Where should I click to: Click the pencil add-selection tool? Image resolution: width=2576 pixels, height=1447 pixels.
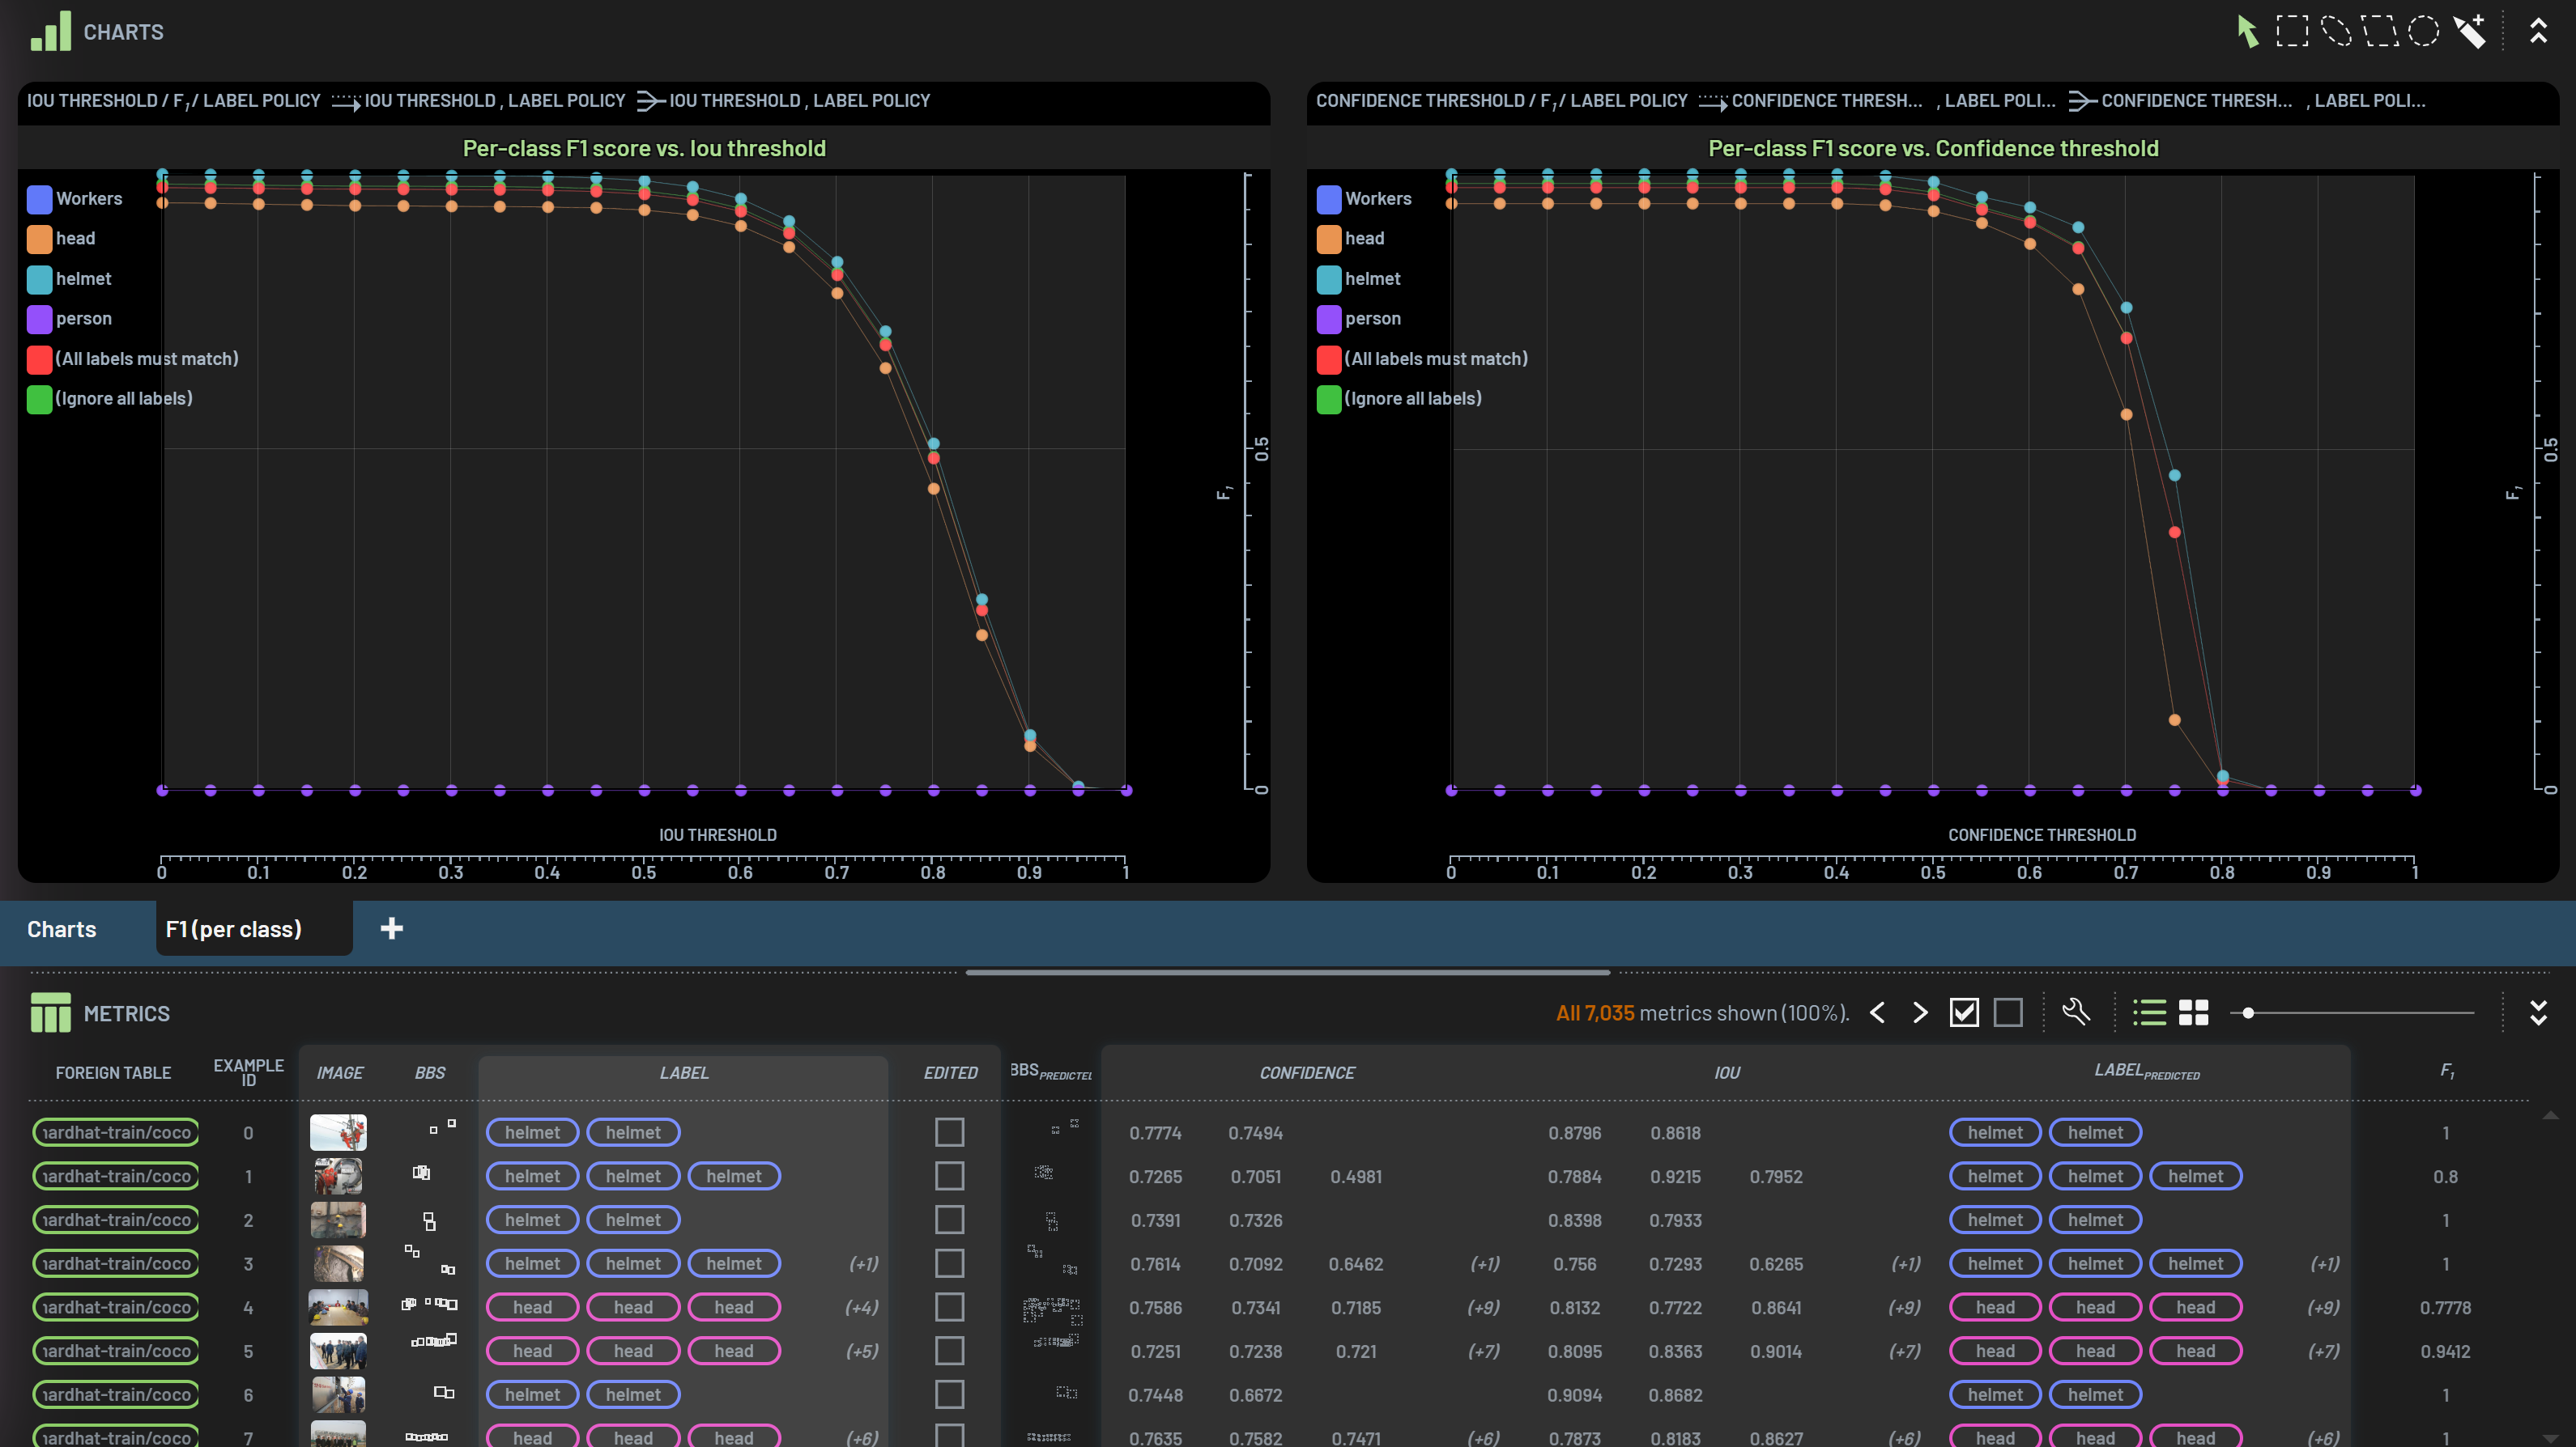[2470, 32]
